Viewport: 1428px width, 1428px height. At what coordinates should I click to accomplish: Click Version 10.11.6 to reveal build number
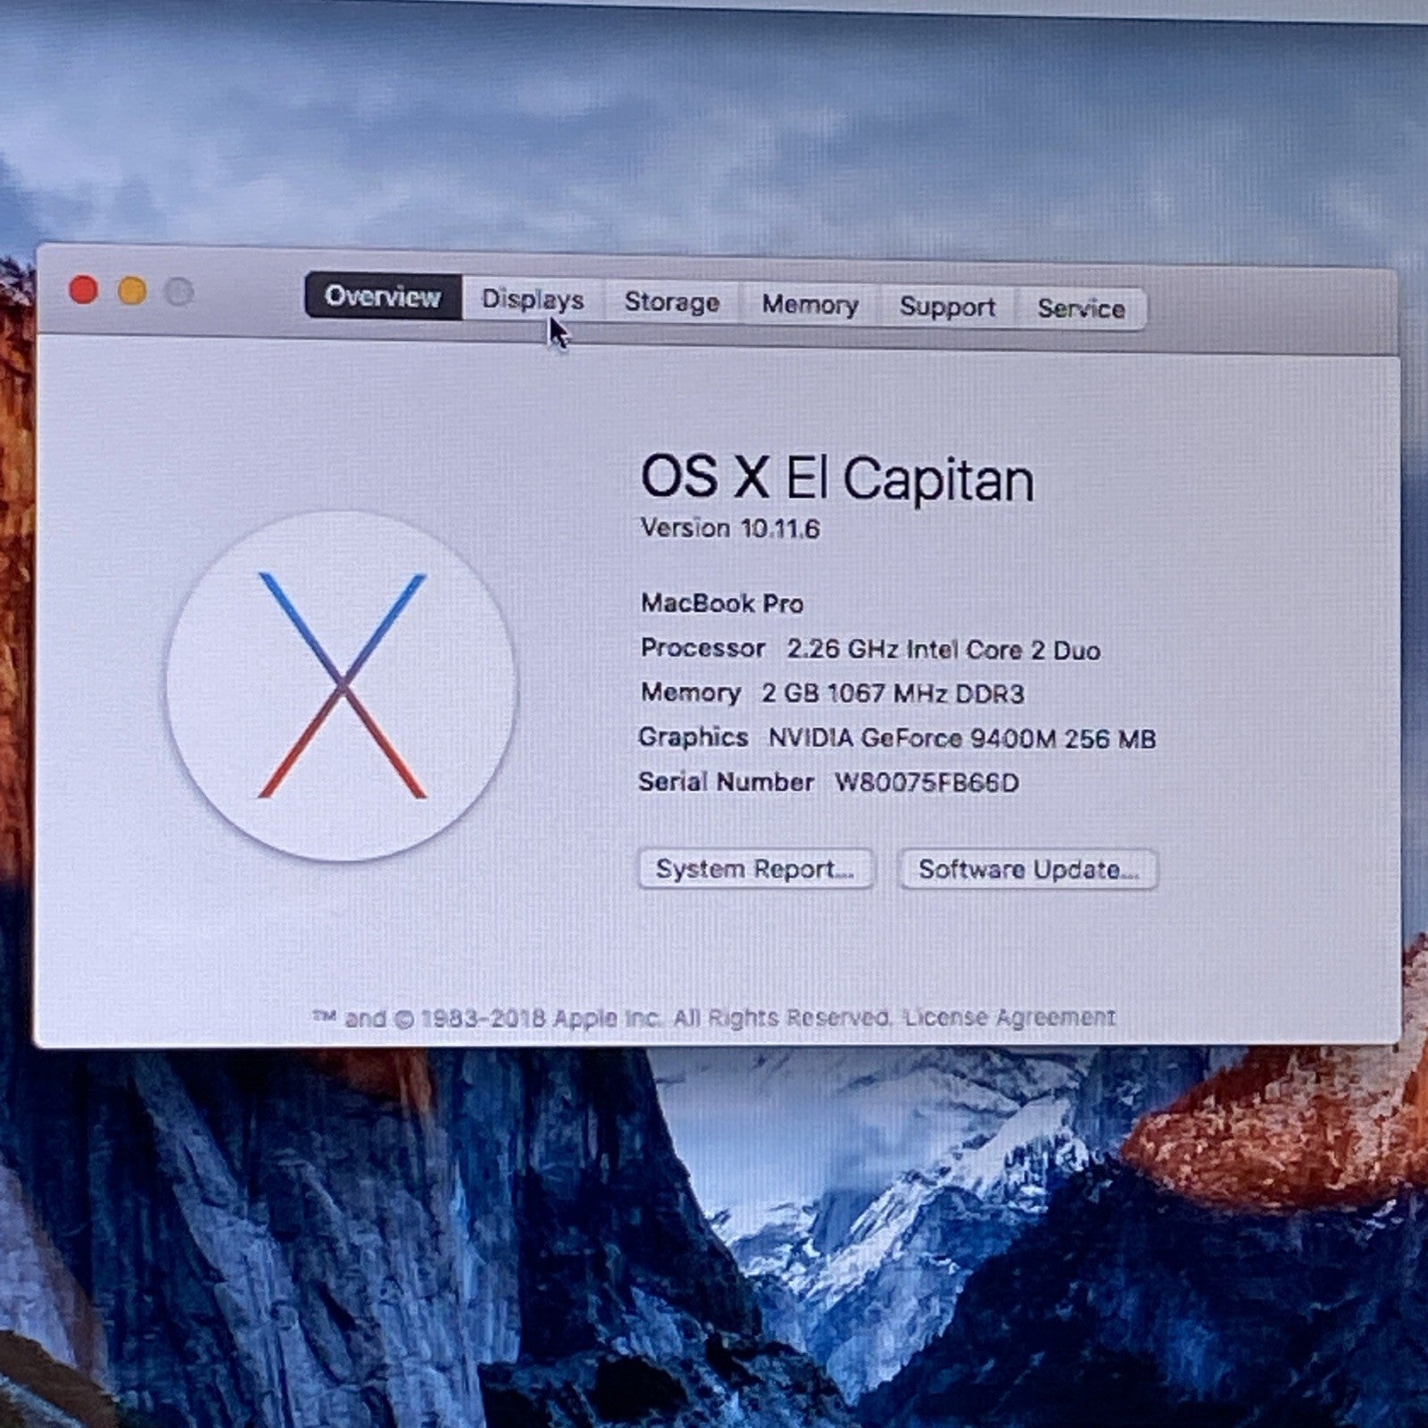coord(730,528)
